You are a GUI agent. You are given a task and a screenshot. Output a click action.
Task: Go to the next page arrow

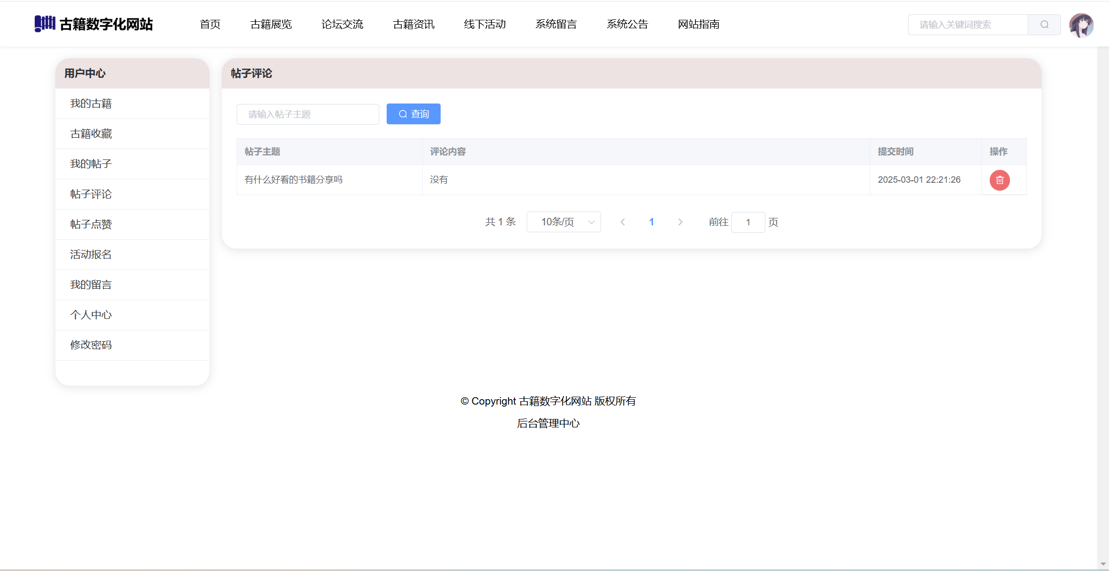click(x=680, y=222)
